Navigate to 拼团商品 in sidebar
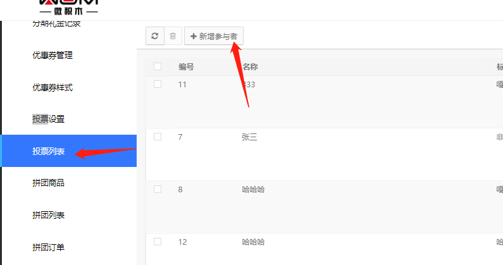 click(x=49, y=183)
